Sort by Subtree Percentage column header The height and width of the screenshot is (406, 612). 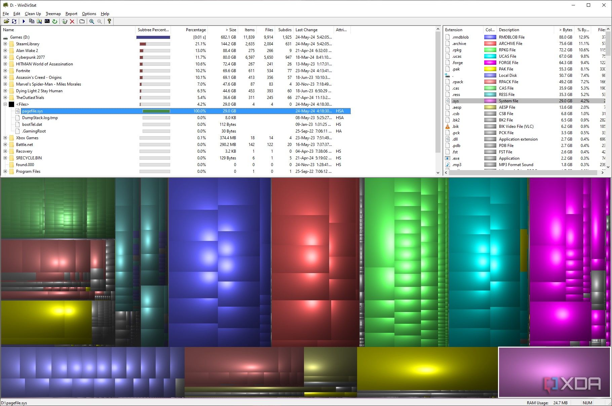coord(153,30)
